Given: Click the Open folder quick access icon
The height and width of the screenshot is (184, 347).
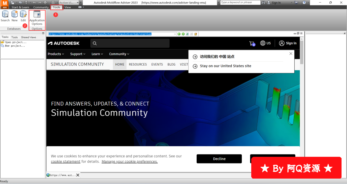Looking at the screenshot, I should pyautogui.click(x=21, y=3).
